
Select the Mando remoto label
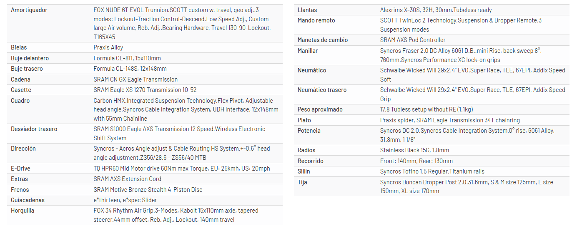(316, 20)
